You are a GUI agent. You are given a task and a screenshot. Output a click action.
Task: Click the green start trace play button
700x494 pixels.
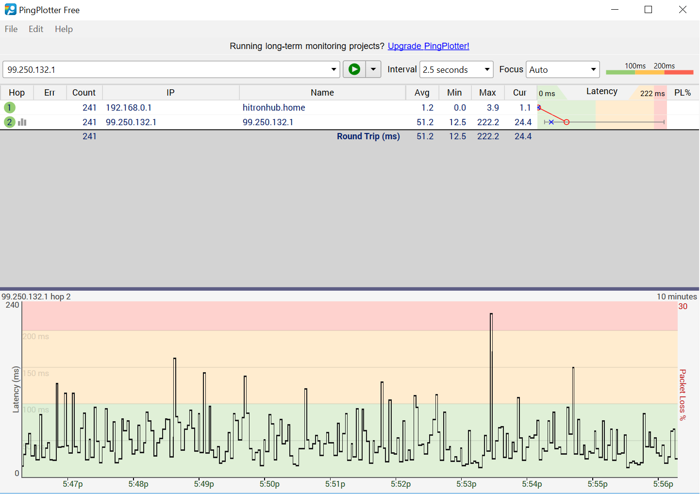click(354, 69)
